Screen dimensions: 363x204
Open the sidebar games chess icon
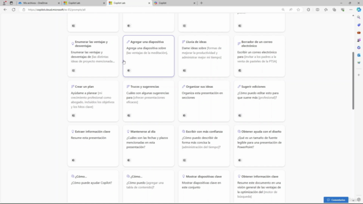coord(358,40)
